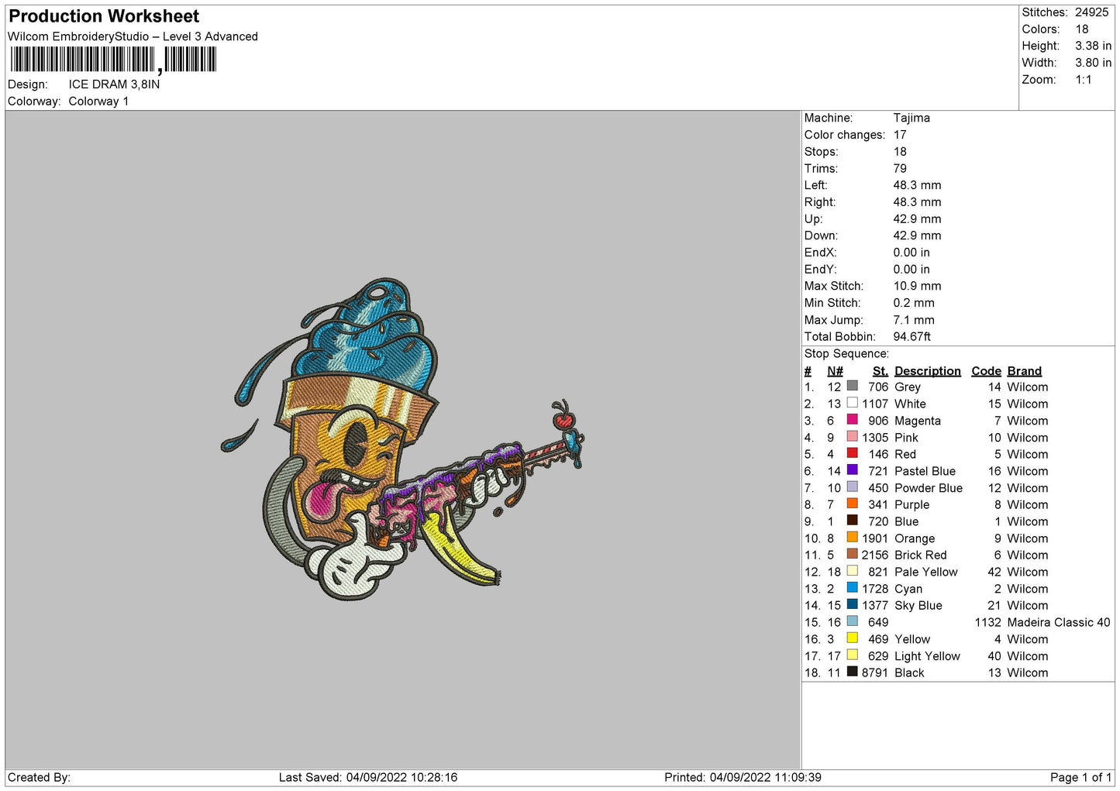The width and height of the screenshot is (1120, 791).
Task: Select the Orange thread color swatch
Action: click(853, 538)
